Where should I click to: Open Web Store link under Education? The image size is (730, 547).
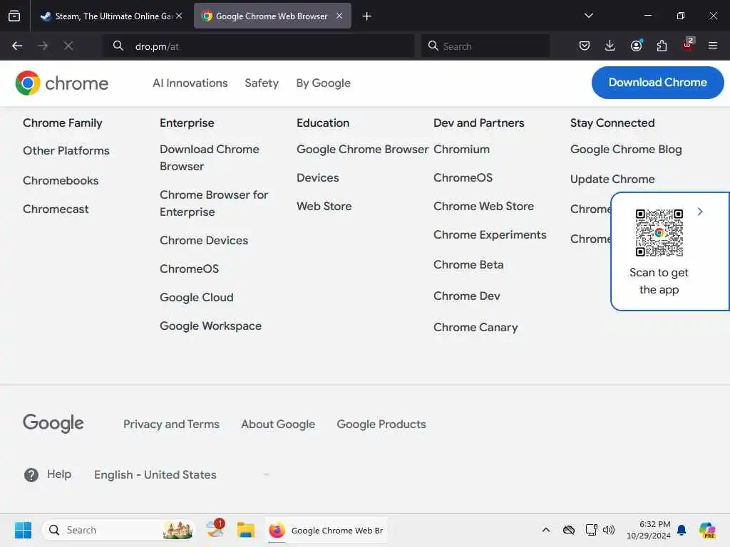(324, 206)
